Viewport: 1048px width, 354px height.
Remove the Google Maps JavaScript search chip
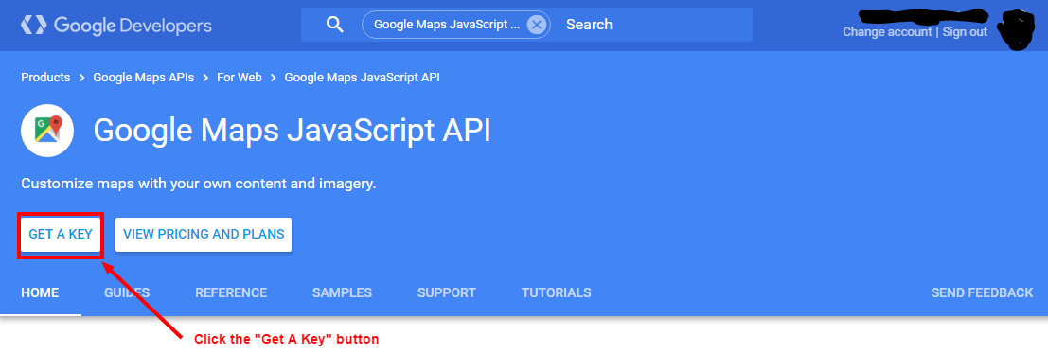click(x=537, y=25)
